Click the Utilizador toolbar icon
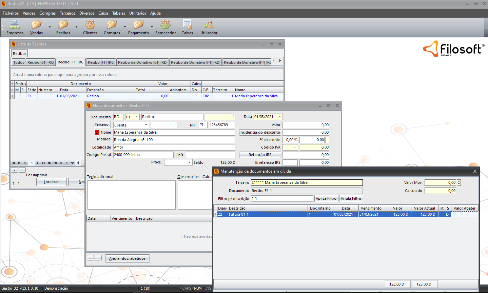The width and height of the screenshot is (488, 293). click(x=209, y=25)
